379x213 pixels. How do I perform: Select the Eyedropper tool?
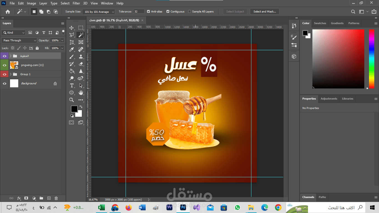pos(72,49)
